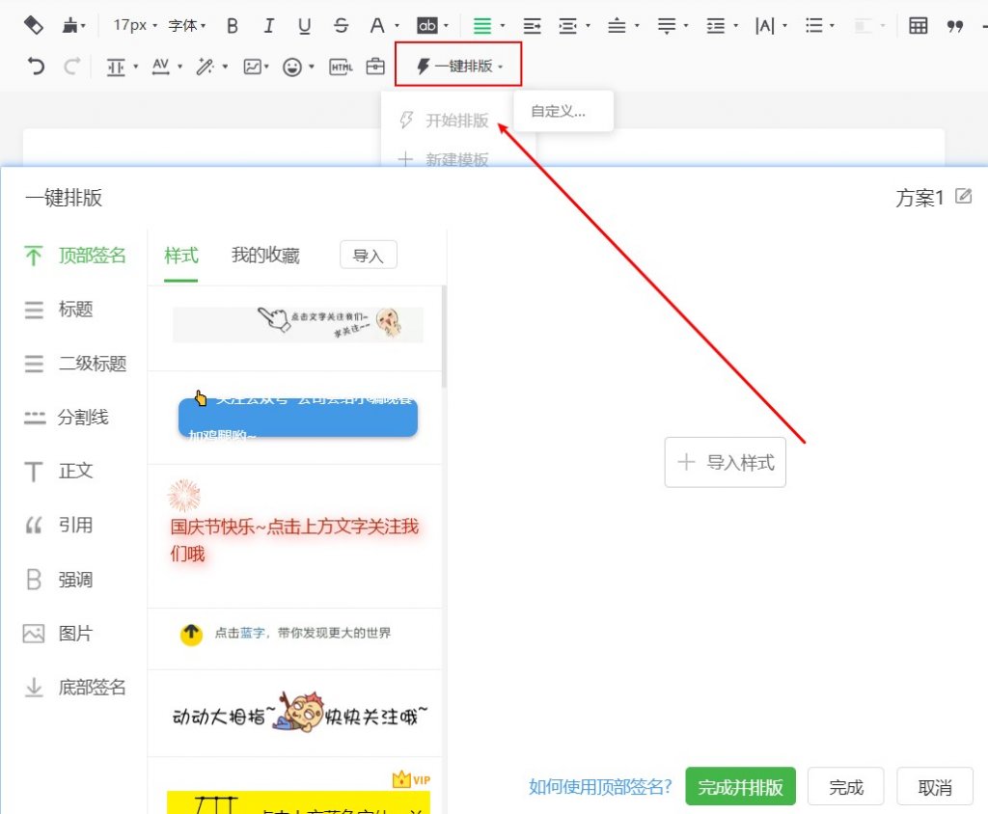Screen dimensions: 988x814
Task: Click the insert image chart icon
Action: click(x=252, y=67)
